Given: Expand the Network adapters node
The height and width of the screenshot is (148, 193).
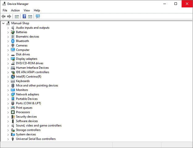Looking at the screenshot, I should pos(8,94).
